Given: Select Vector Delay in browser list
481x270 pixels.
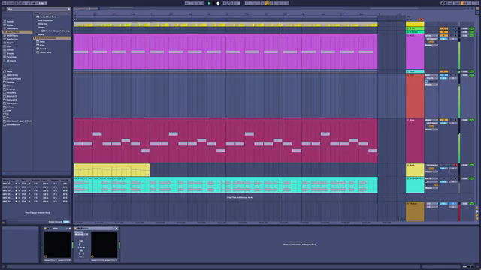Looking at the screenshot, I should [45, 52].
